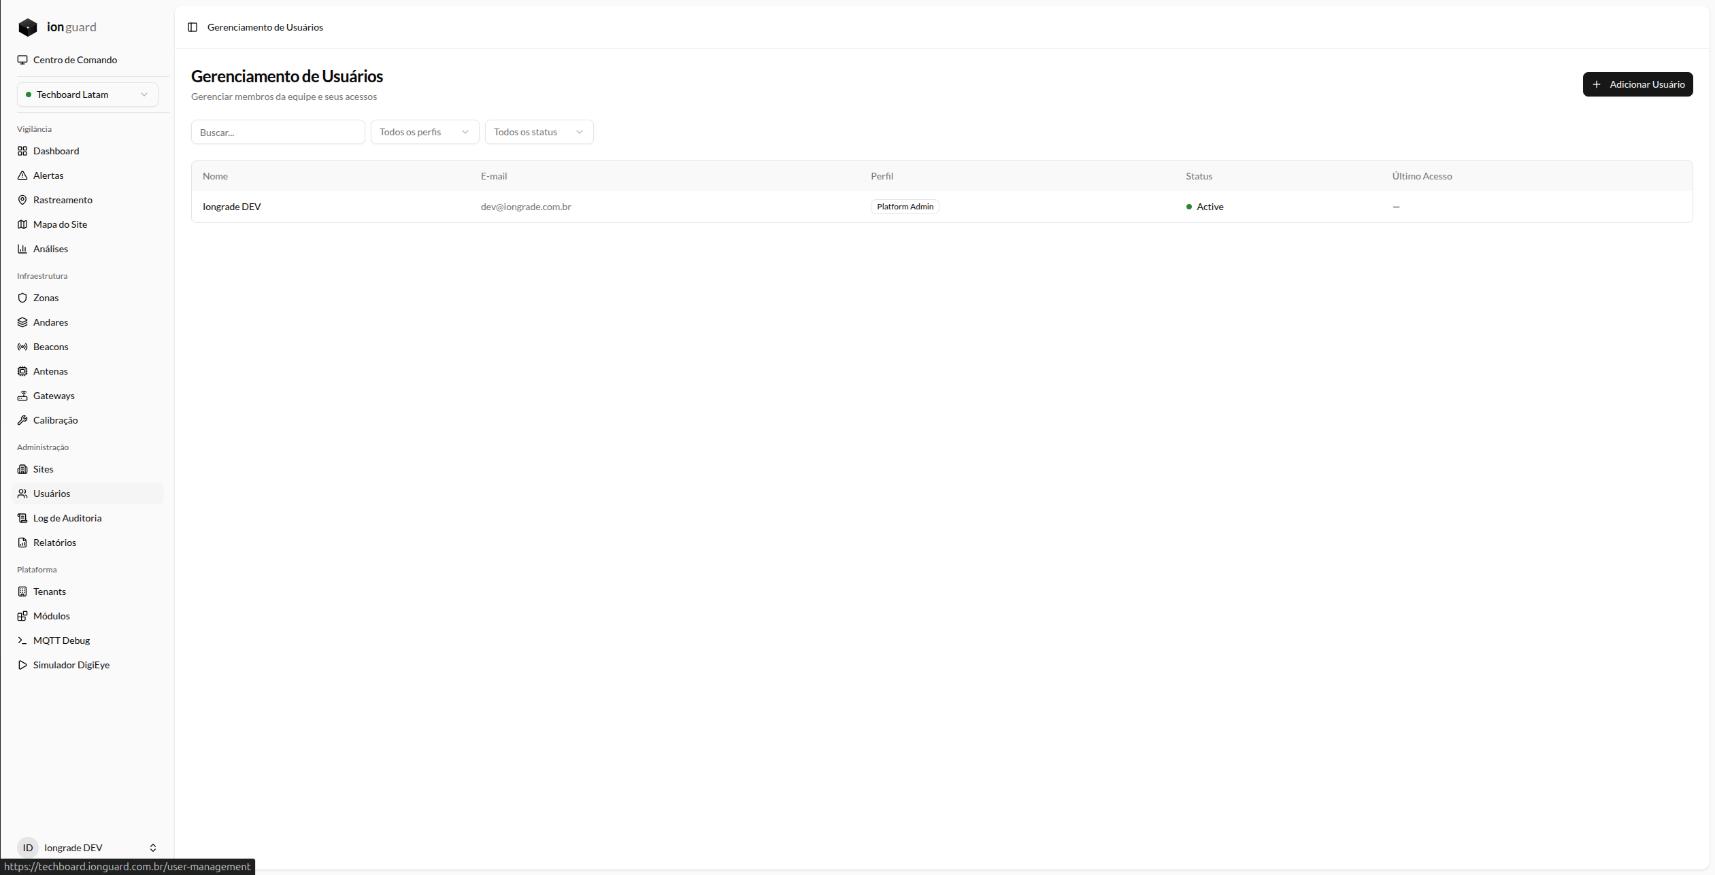The width and height of the screenshot is (1715, 875).
Task: Click the Mapa do Site map icon
Action: 22,224
